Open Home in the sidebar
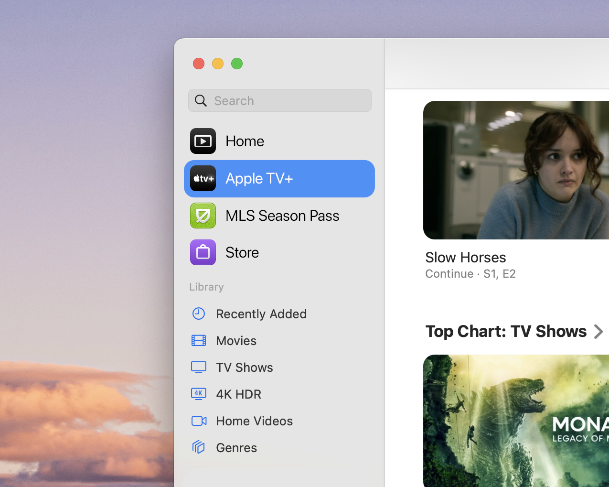 pyautogui.click(x=279, y=141)
